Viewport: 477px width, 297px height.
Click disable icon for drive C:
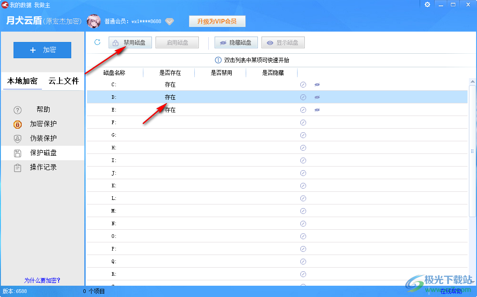tap(303, 85)
